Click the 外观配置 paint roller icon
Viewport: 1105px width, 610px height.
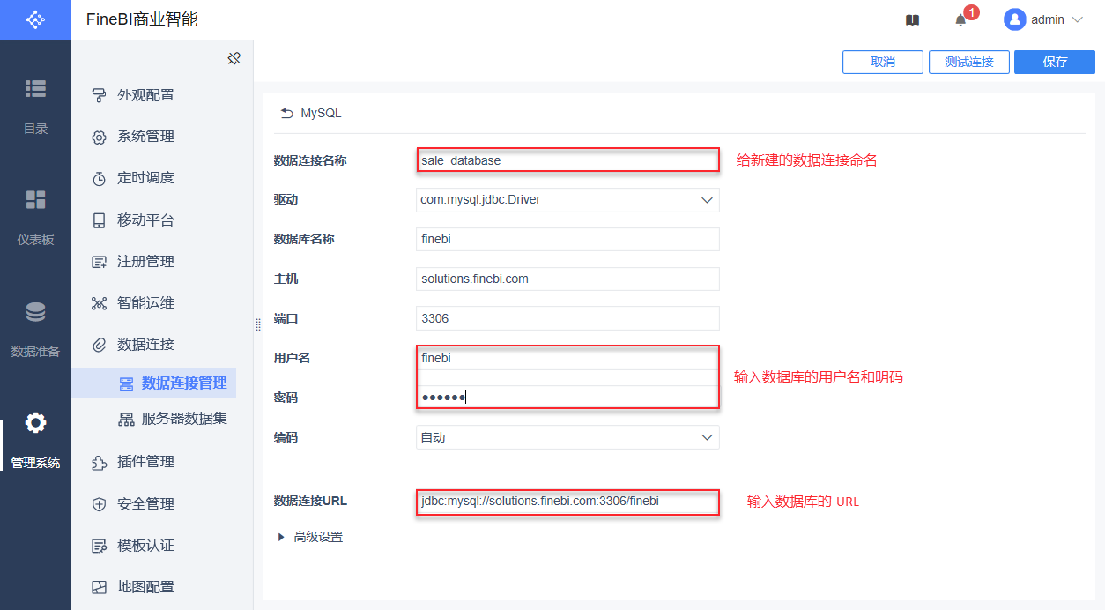(100, 95)
